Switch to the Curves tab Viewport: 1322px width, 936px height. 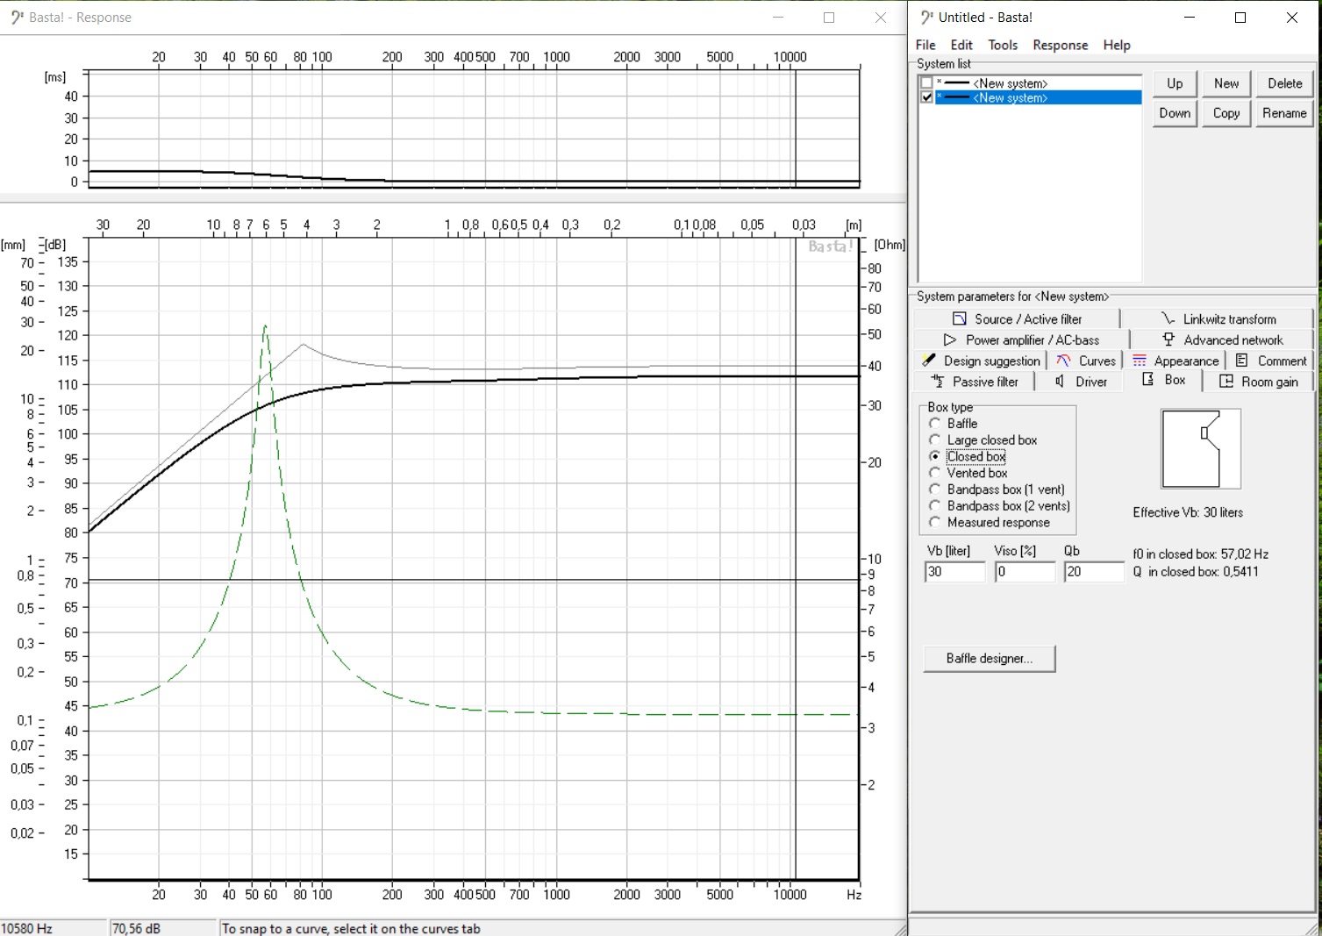(x=1086, y=361)
